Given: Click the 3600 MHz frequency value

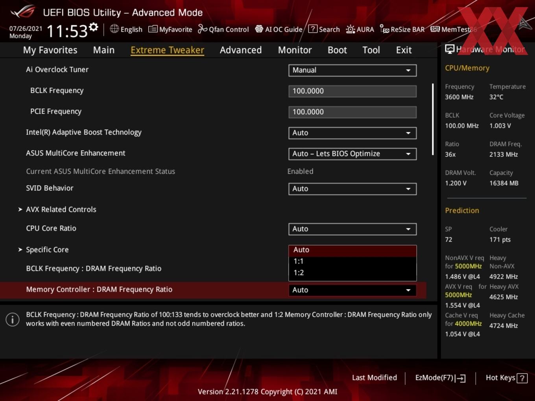Looking at the screenshot, I should (x=459, y=97).
